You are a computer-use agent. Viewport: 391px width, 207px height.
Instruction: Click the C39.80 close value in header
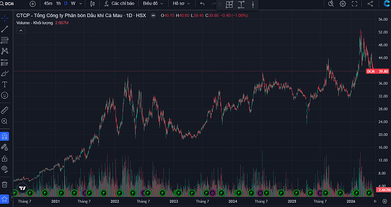(x=212, y=15)
